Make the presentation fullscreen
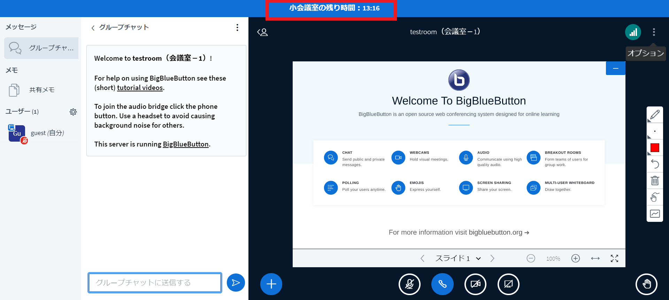Image resolution: width=669 pixels, height=300 pixels. click(614, 258)
